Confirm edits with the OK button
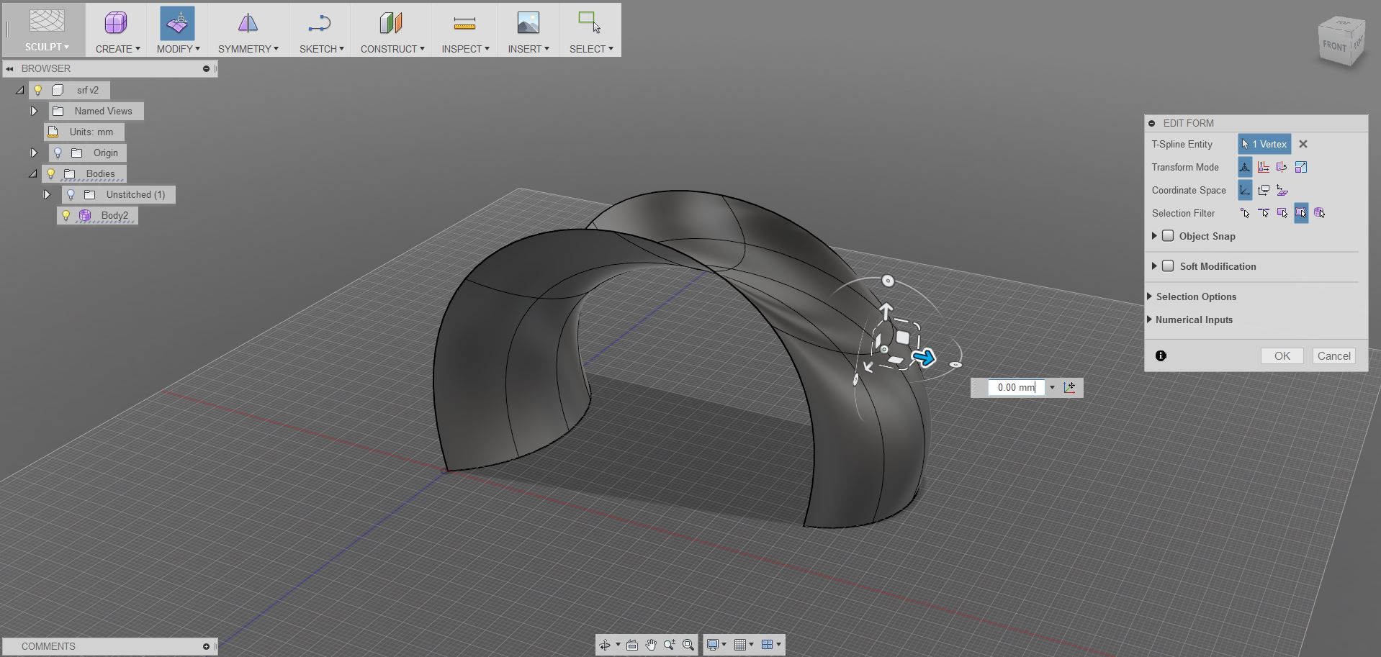1381x657 pixels. pos(1281,355)
